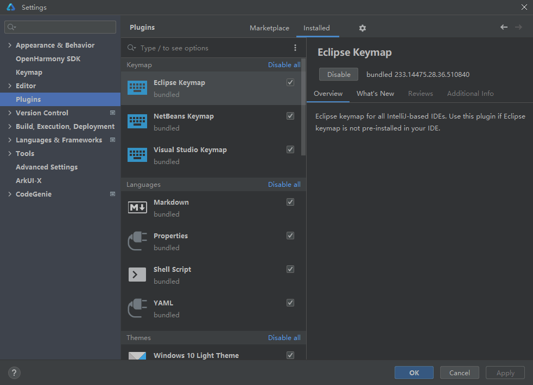Disable the Shell Script plugin checkbox
The width and height of the screenshot is (533, 385).
point(290,269)
